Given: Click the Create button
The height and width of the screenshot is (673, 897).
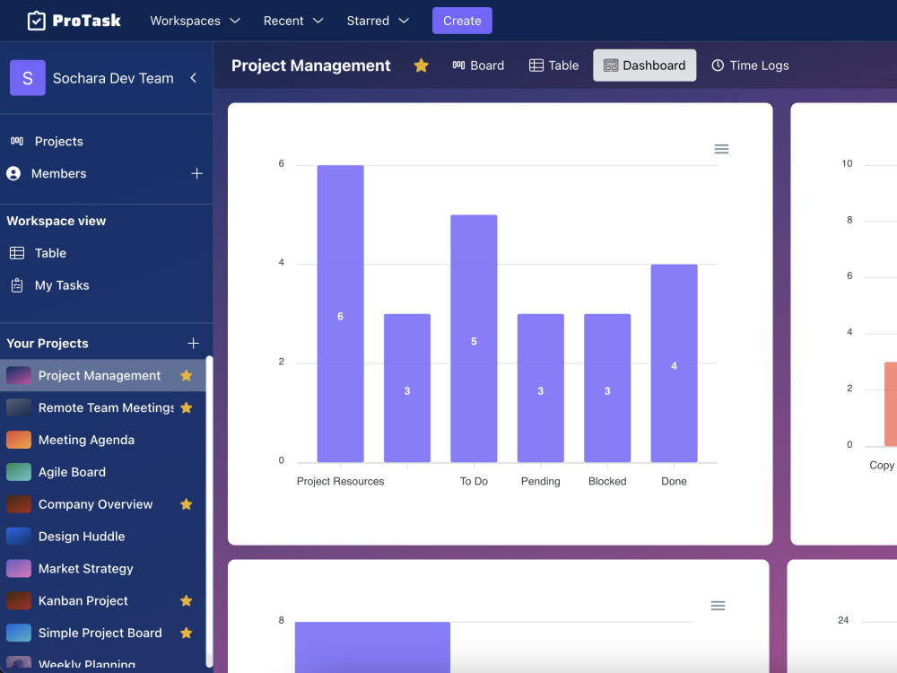Looking at the screenshot, I should (462, 20).
